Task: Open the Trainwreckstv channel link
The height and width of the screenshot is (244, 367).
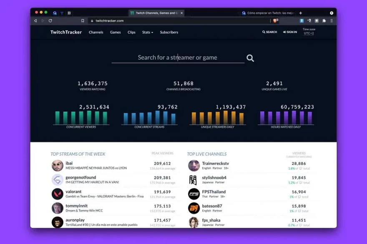Action: (x=216, y=163)
